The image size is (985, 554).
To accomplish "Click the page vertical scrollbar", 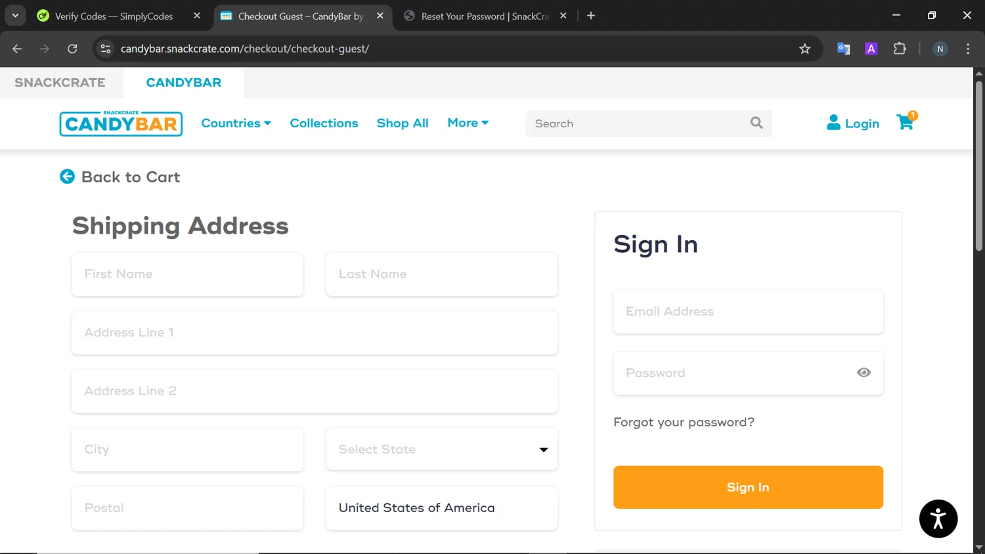I will click(x=979, y=165).
